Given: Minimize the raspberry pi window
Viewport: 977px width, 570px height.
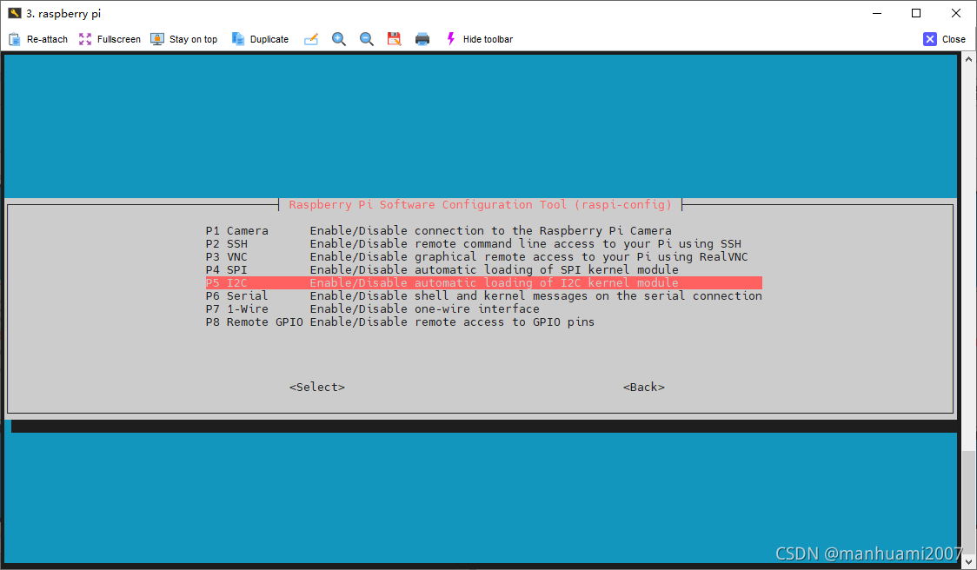Looking at the screenshot, I should 877,13.
